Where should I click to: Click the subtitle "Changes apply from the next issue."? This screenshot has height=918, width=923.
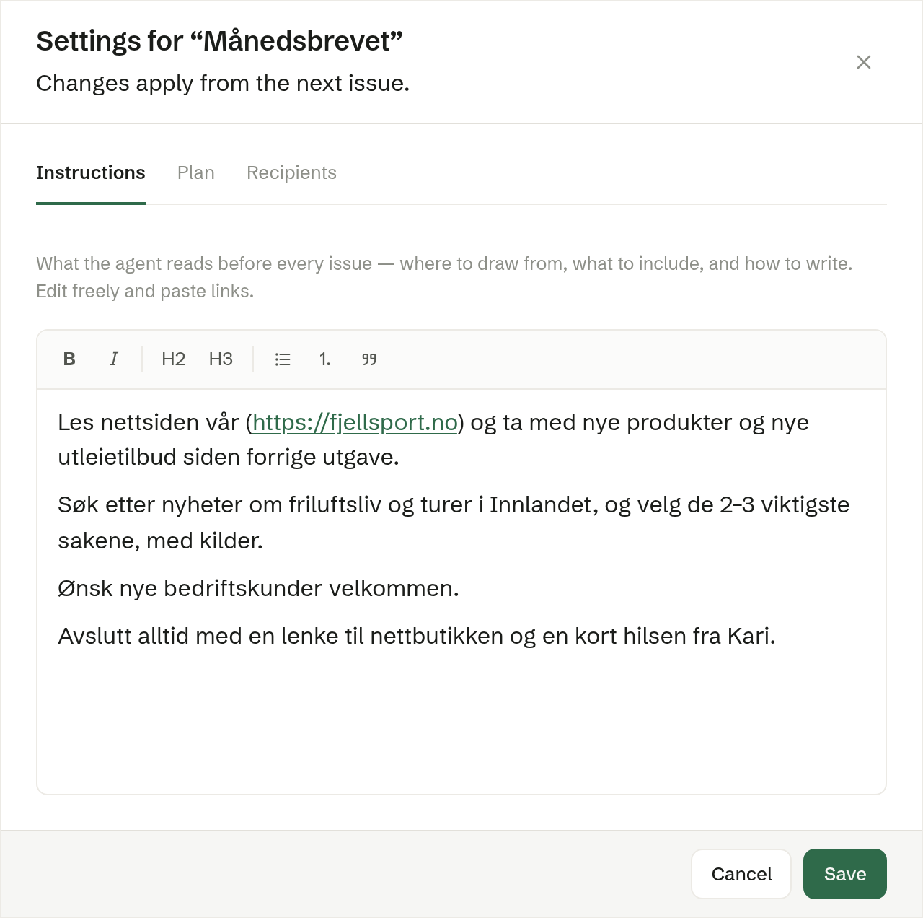223,83
